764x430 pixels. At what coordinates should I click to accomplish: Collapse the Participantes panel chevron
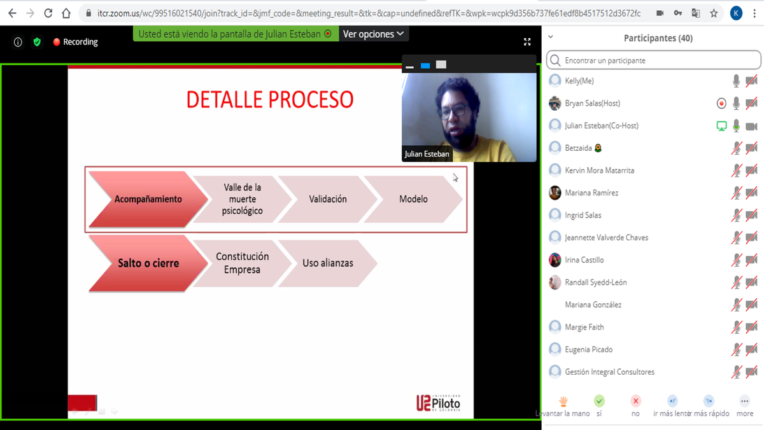coord(551,37)
